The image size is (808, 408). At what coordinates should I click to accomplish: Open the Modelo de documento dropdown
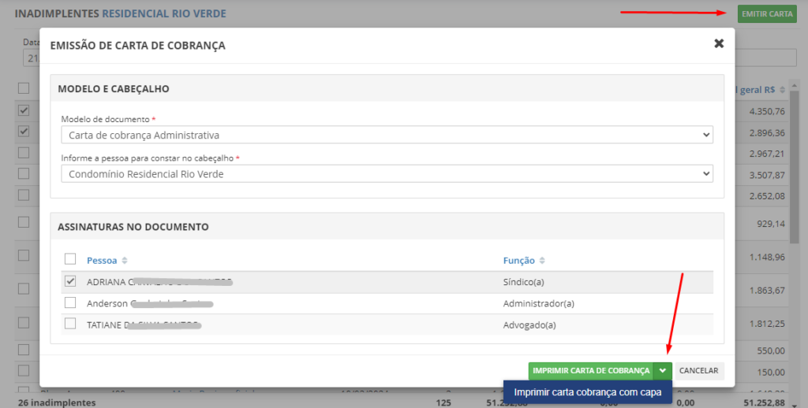[387, 135]
